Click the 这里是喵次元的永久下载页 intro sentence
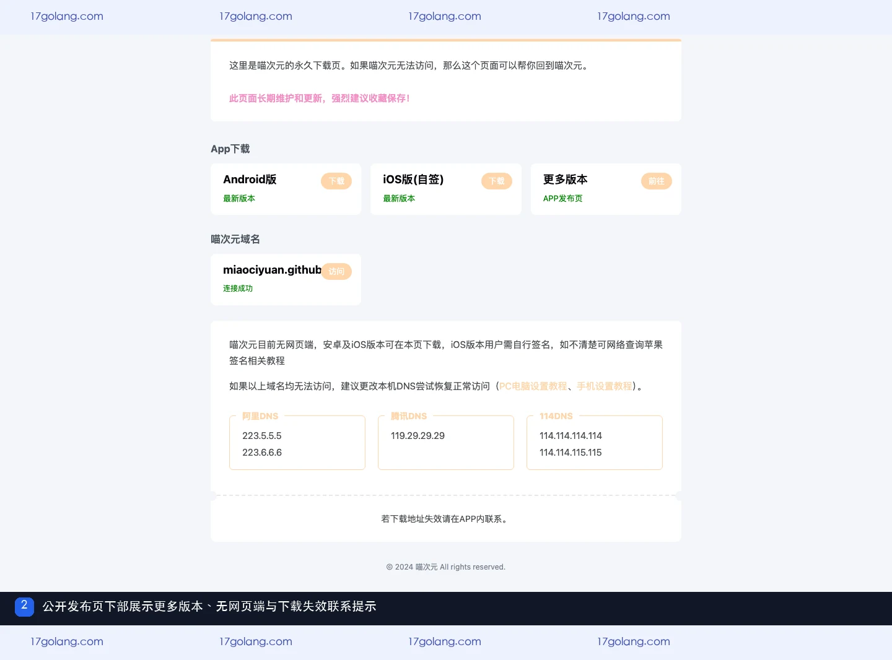 [x=410, y=66]
